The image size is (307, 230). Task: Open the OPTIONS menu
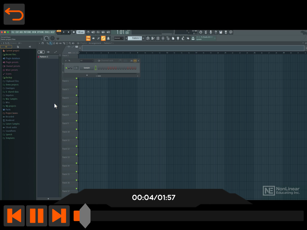click(x=40, y=32)
